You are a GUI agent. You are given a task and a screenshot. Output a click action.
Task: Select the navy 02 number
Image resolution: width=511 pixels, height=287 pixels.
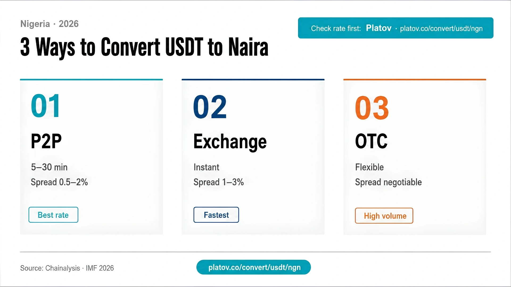(210, 107)
